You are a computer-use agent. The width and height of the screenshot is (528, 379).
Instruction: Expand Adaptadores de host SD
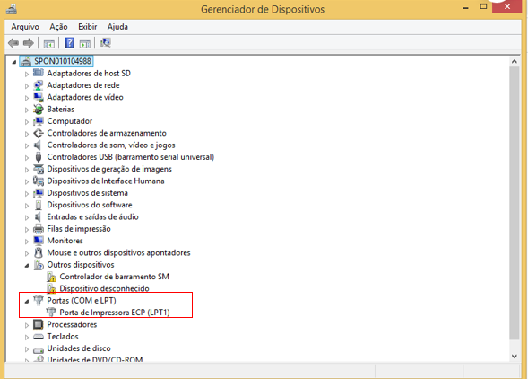pyautogui.click(x=27, y=74)
